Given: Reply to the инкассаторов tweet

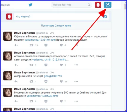Looking at the screenshot, I should (16, 45).
